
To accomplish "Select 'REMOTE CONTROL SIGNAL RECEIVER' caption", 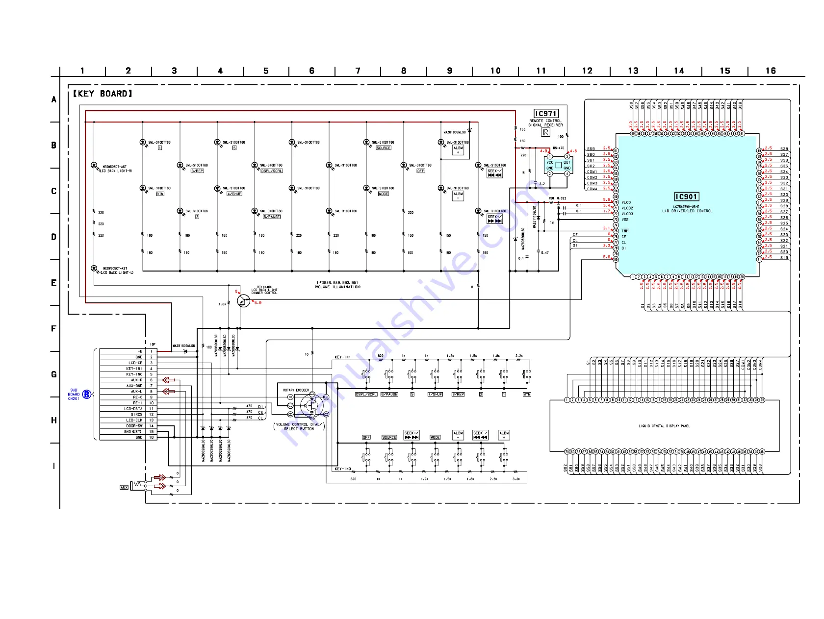I will coord(545,123).
